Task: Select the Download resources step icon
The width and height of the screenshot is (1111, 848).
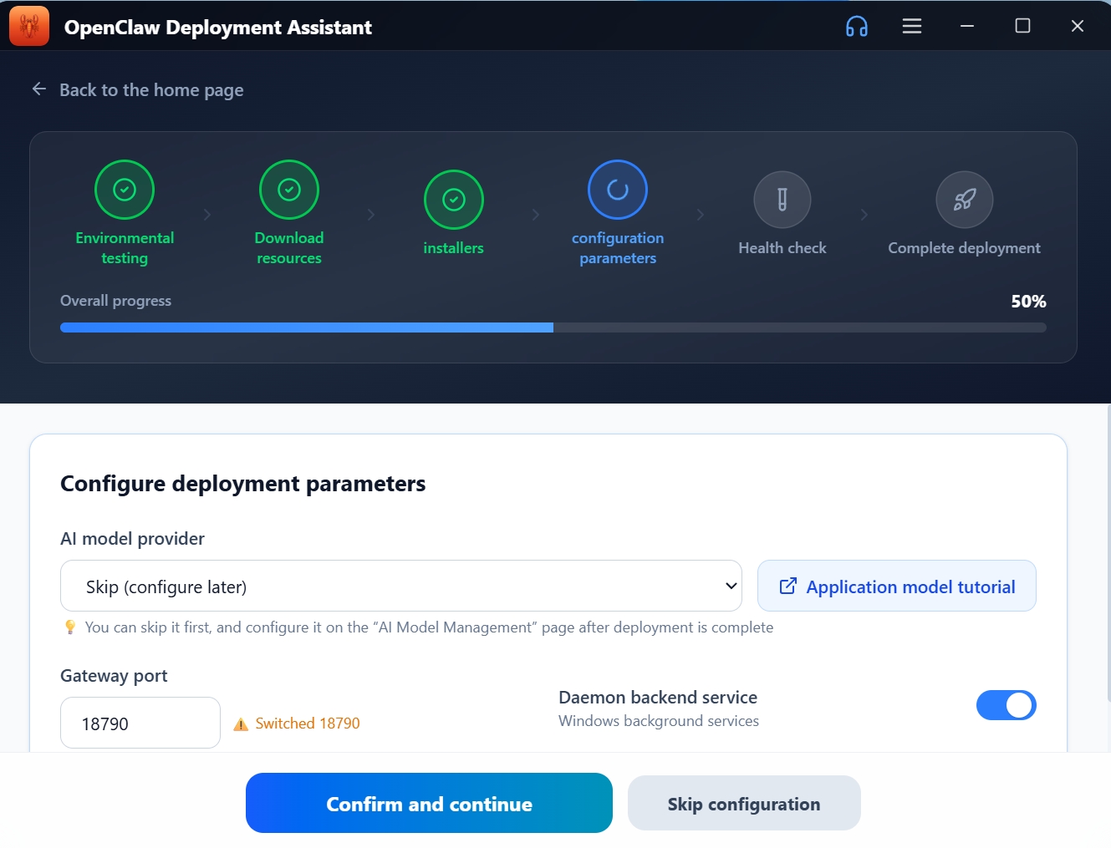Action: 289,190
